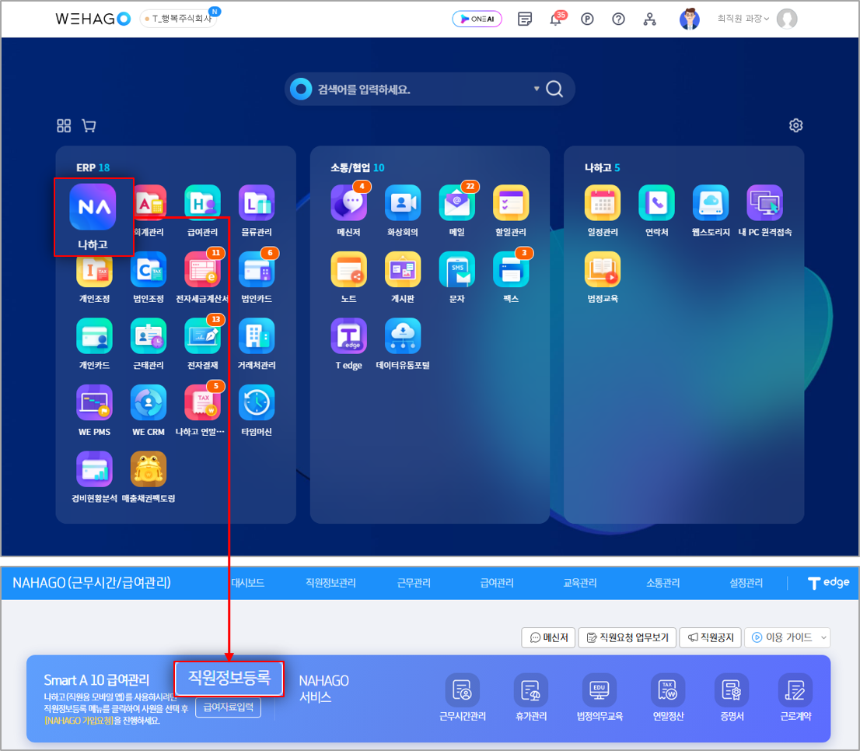Open the 급여관리 menu in NAHAGO bar

coord(497,582)
